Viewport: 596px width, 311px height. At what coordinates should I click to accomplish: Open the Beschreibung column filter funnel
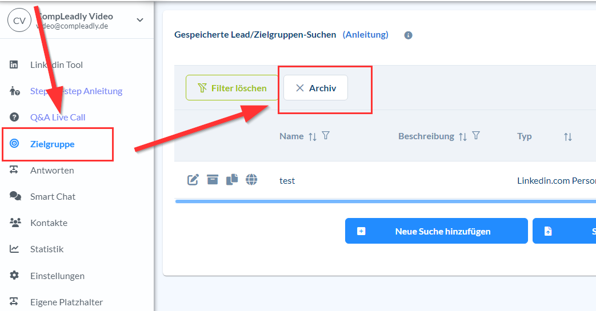coord(475,136)
